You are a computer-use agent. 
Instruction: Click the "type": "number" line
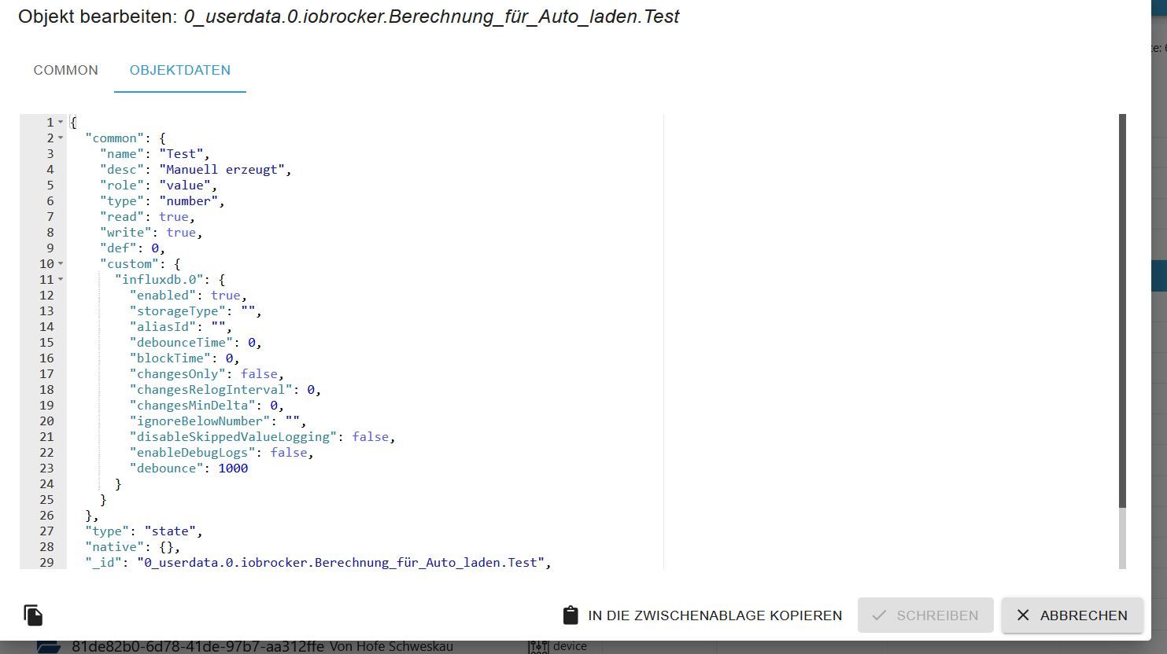point(162,201)
